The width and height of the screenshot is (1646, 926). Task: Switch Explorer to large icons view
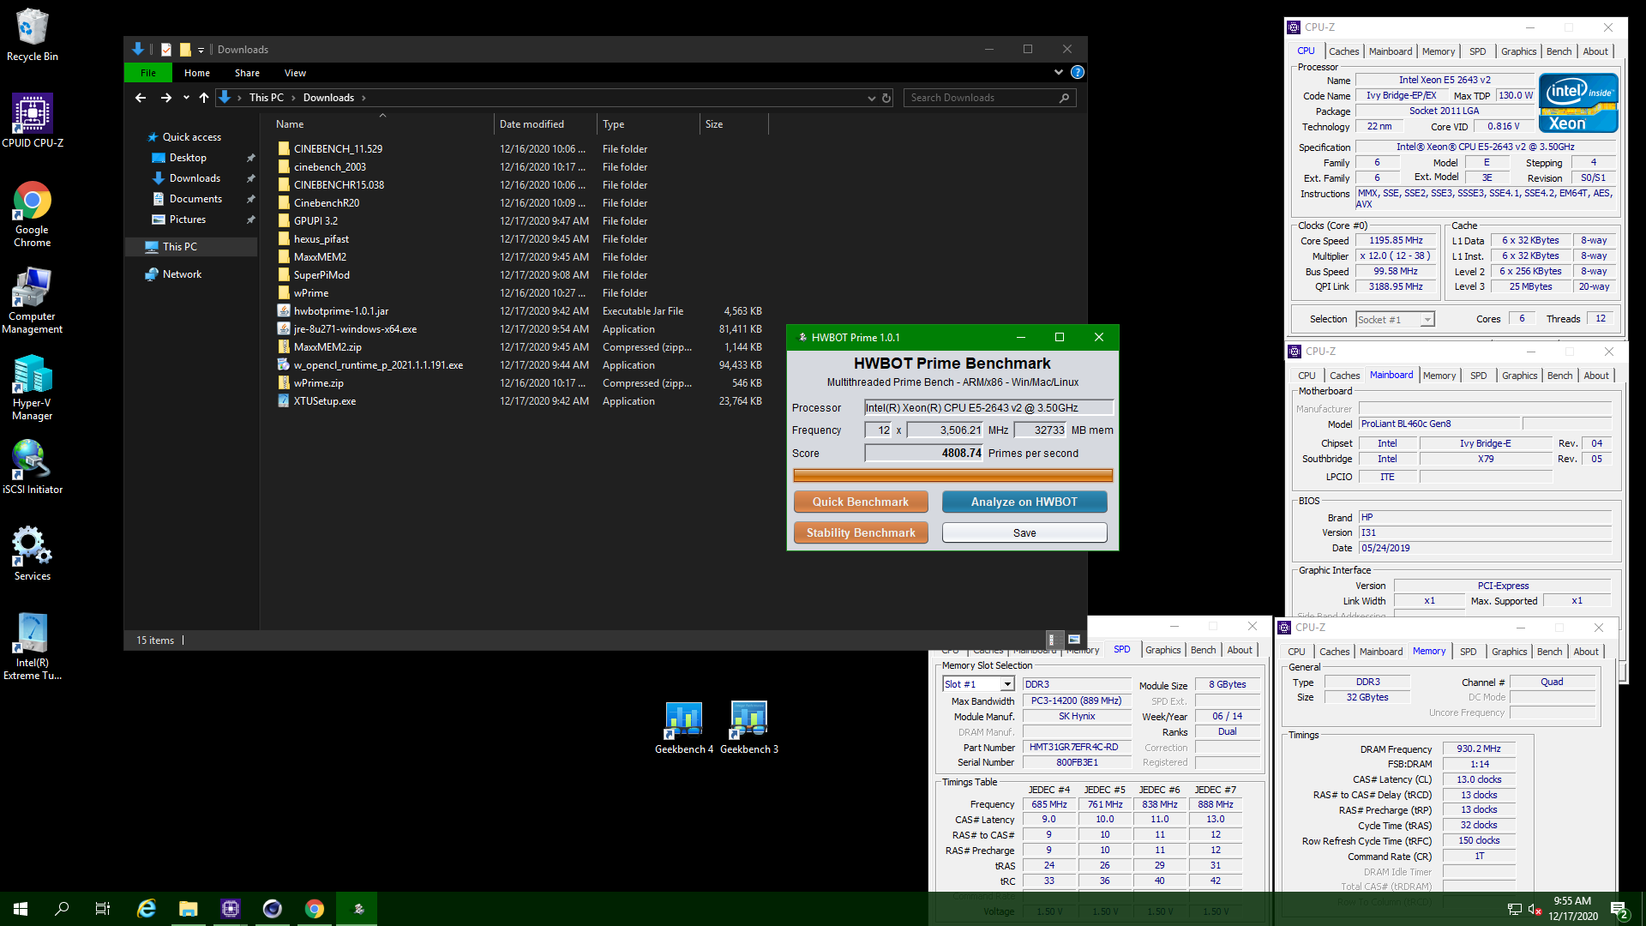[1074, 640]
